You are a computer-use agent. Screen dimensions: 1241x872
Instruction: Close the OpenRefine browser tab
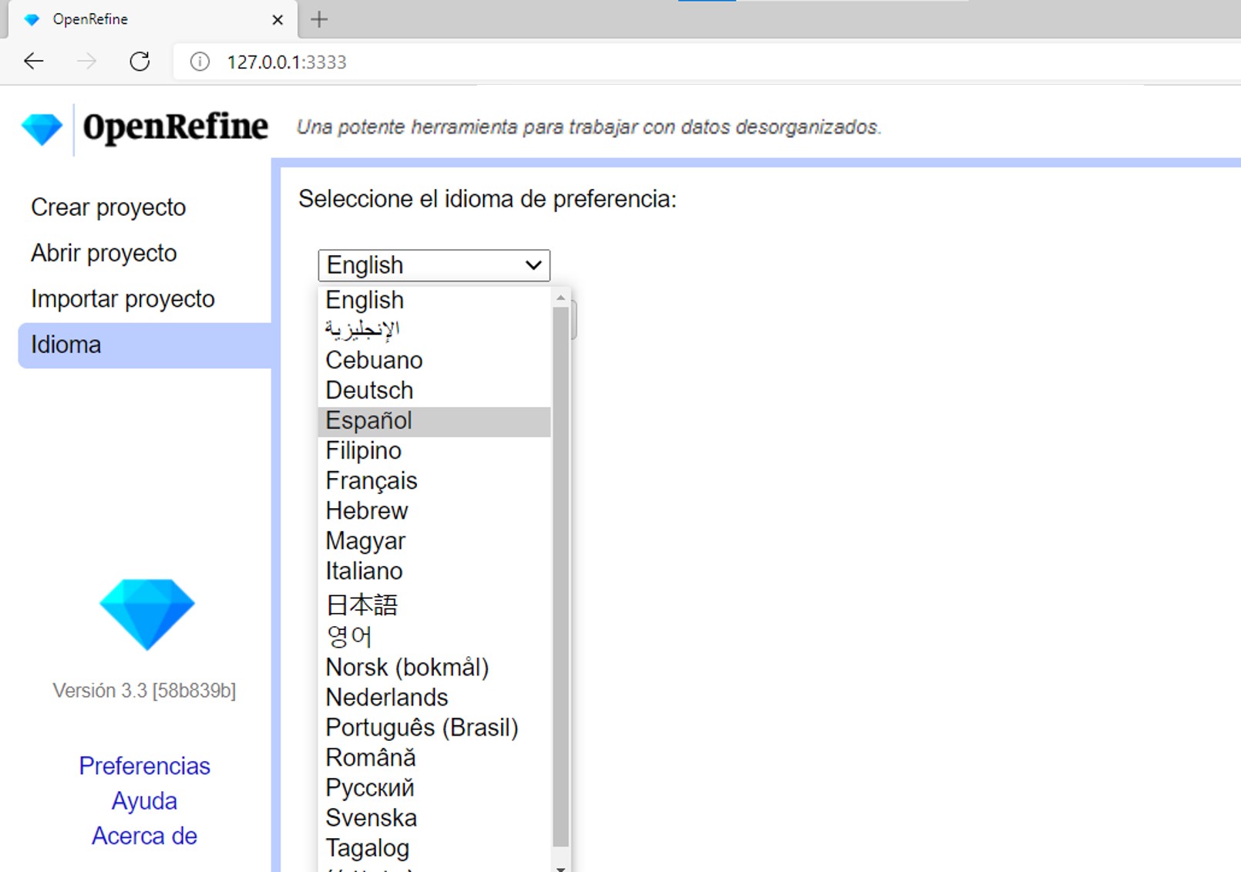pyautogui.click(x=277, y=20)
